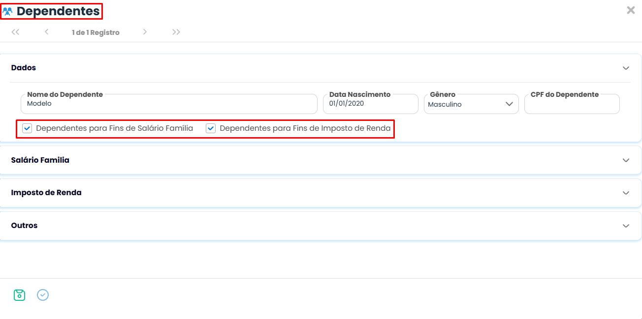This screenshot has width=642, height=319.
Task: Expand the Salário Família section chevron
Action: pos(626,160)
